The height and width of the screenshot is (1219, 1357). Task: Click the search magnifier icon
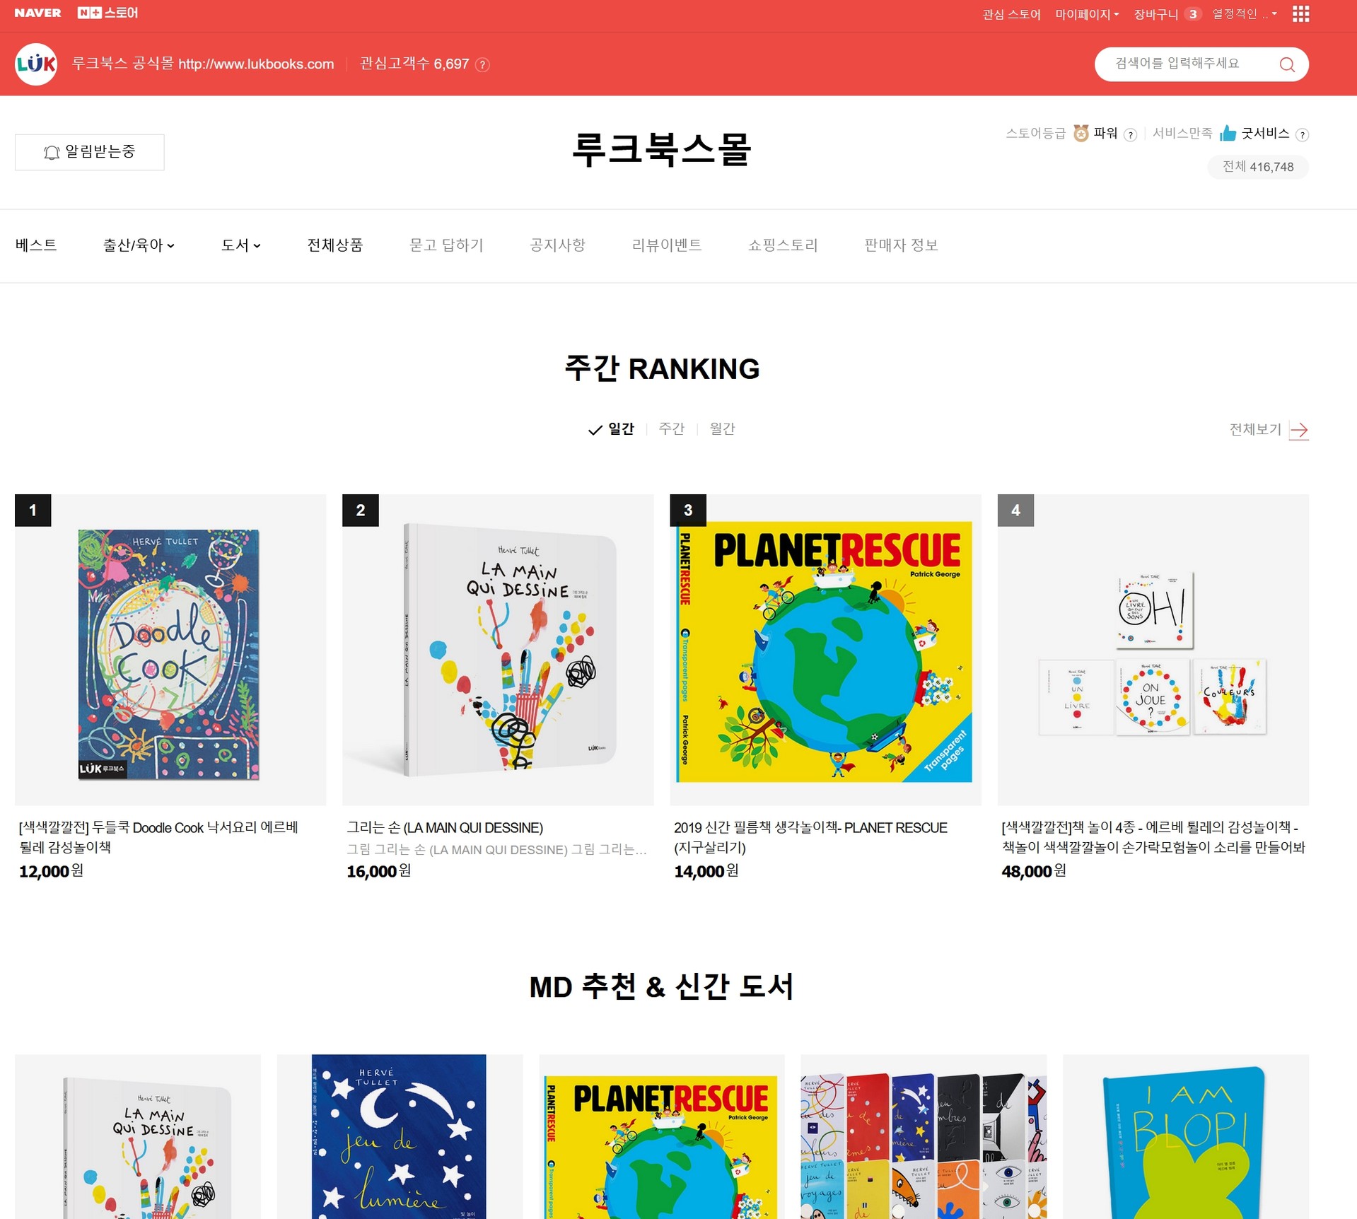point(1286,64)
